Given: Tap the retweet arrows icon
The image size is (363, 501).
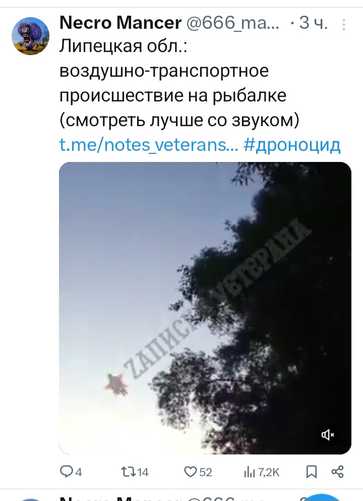Looking at the screenshot, I should coord(128,472).
